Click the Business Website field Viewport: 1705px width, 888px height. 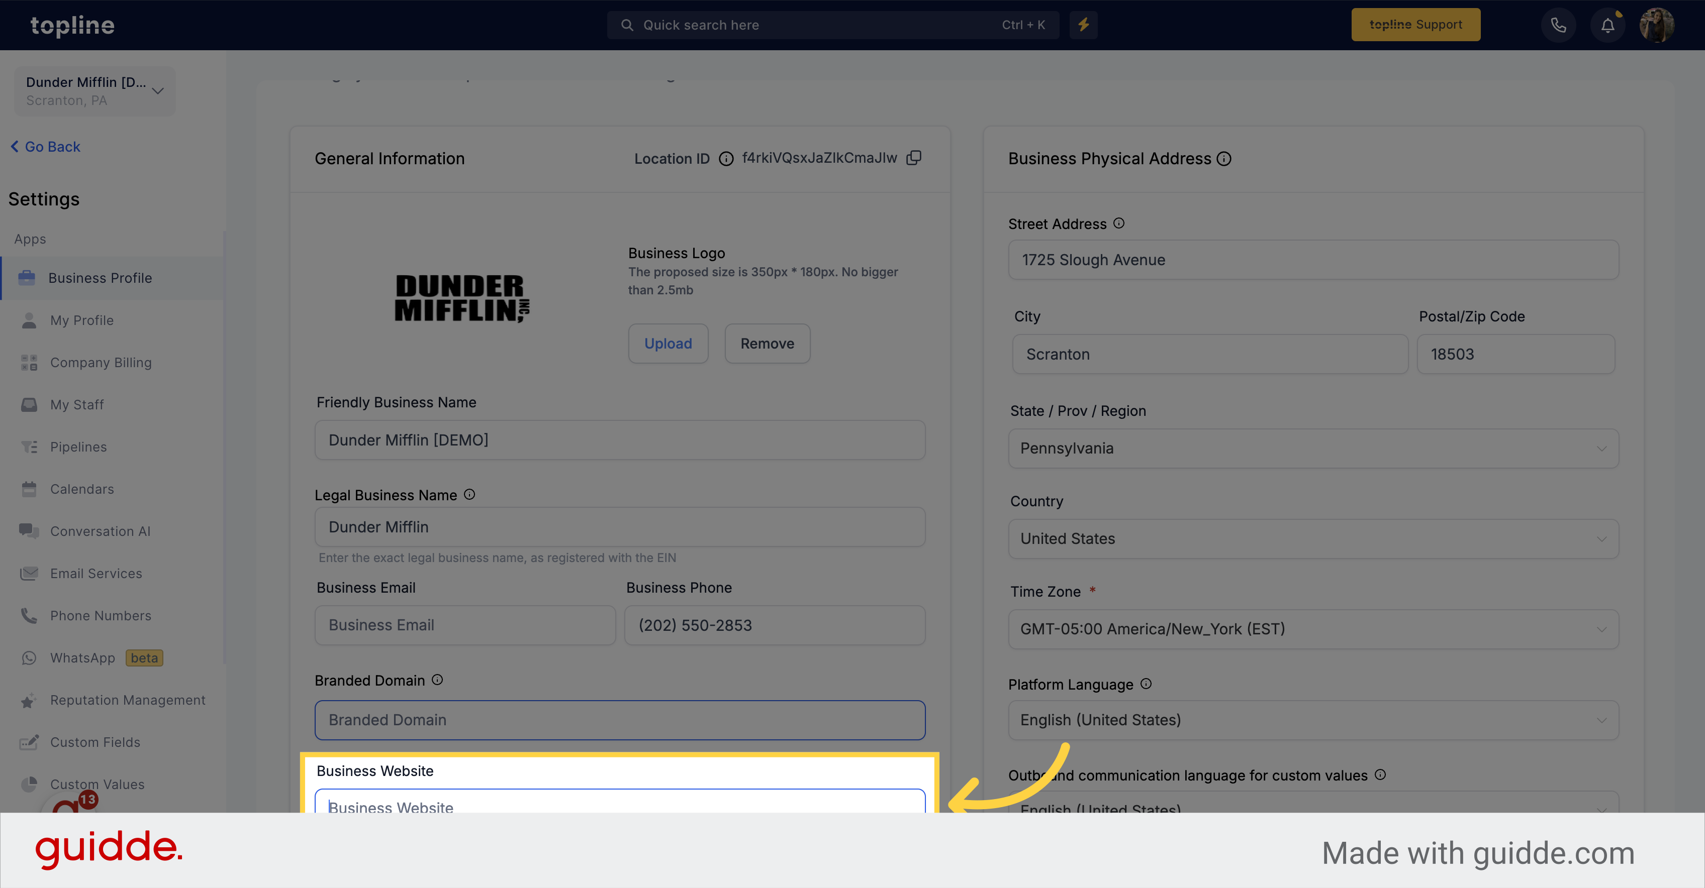[619, 802]
